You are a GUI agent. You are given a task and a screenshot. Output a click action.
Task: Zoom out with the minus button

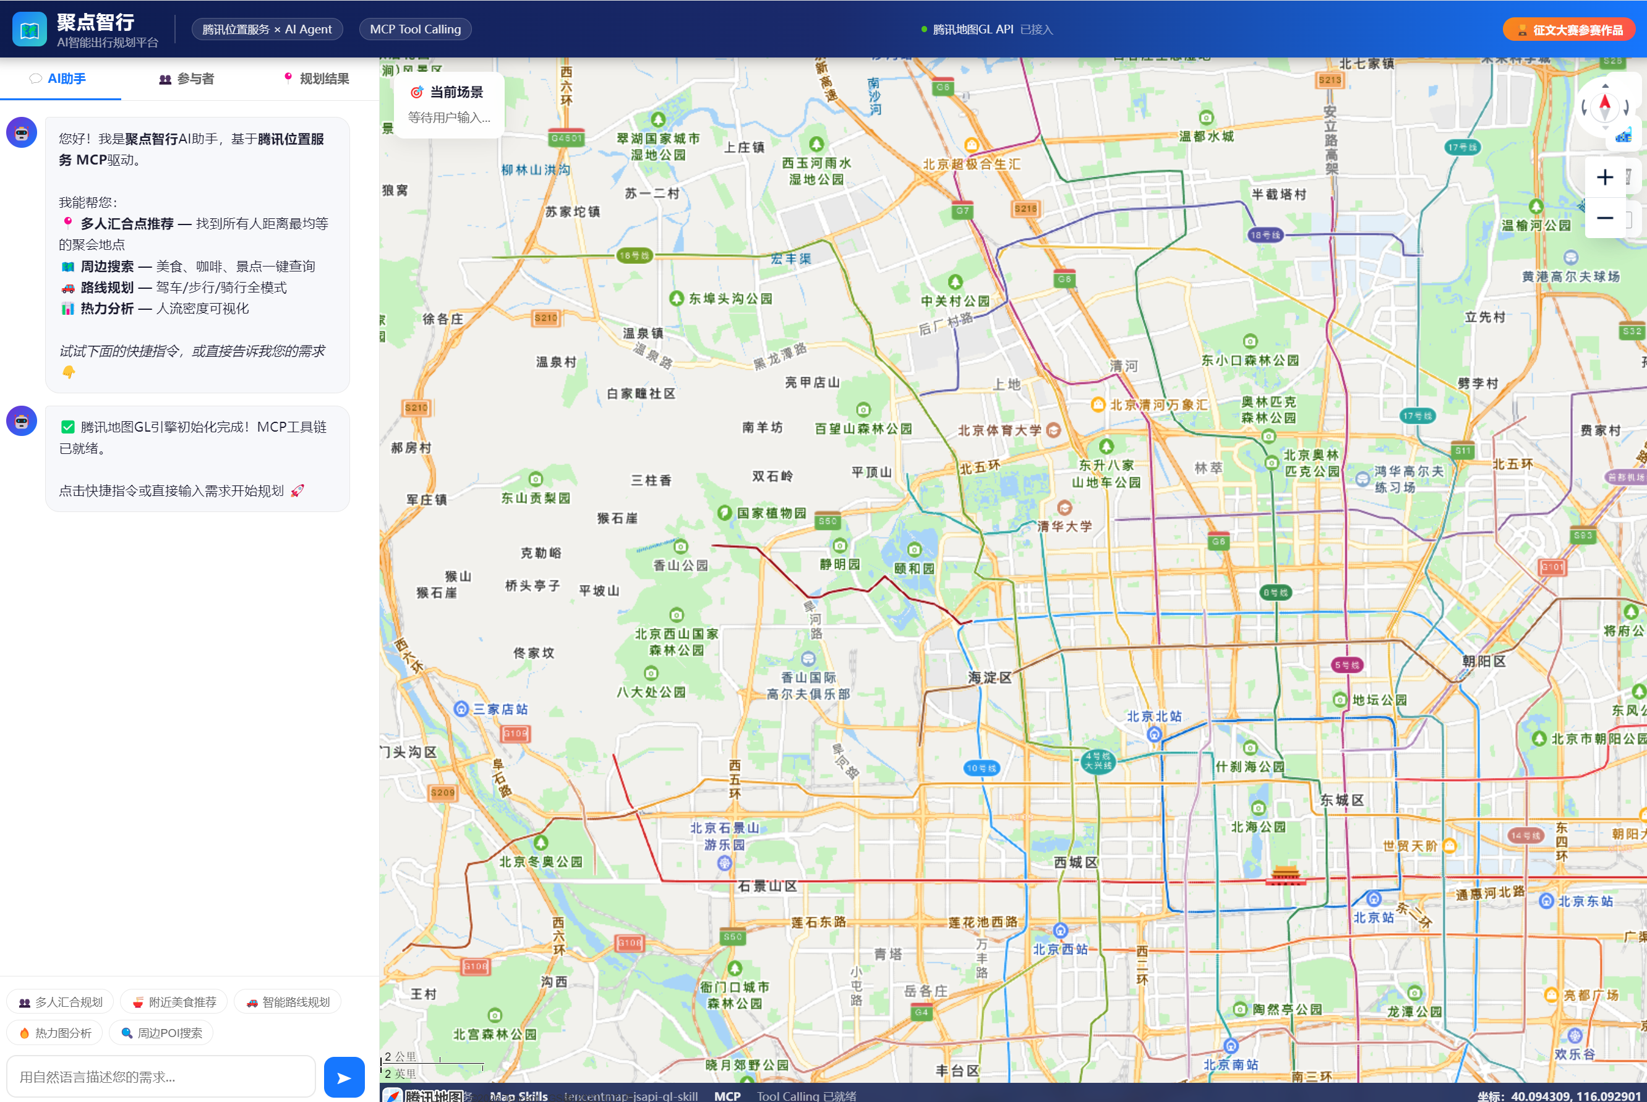1605,218
